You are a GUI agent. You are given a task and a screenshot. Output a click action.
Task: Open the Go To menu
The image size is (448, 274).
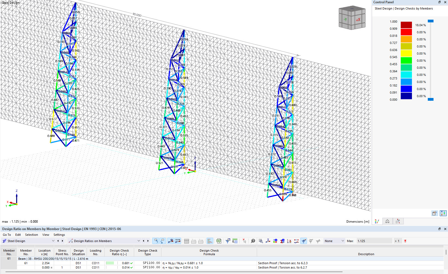coord(7,234)
